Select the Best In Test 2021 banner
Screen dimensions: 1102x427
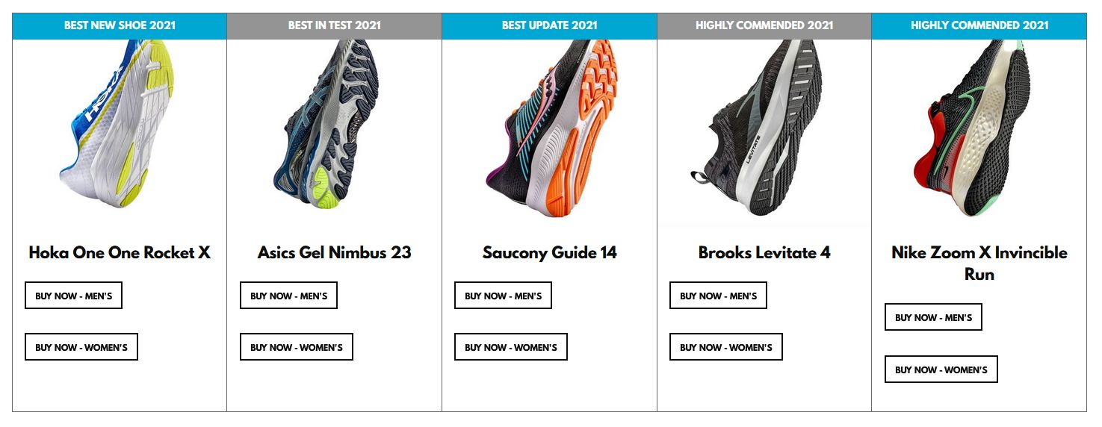(334, 25)
